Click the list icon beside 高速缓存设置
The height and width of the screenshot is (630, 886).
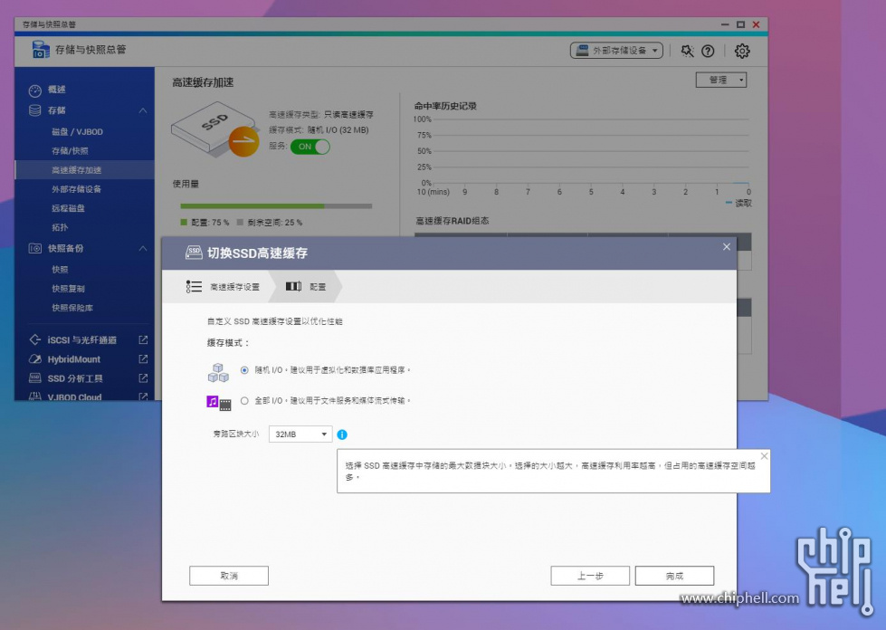pos(194,287)
